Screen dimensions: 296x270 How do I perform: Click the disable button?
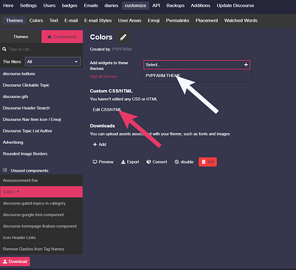(184, 162)
